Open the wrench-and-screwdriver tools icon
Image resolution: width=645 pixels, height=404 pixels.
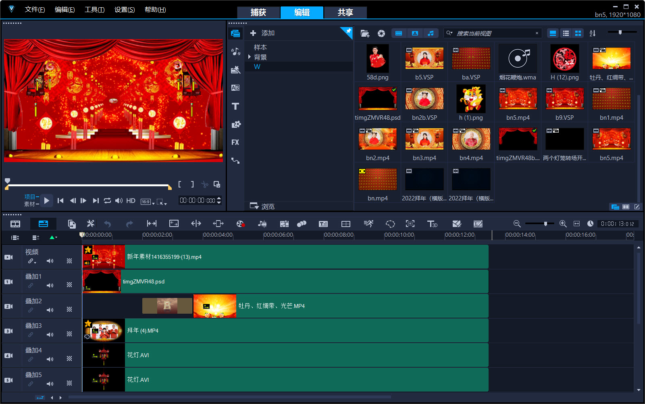[x=91, y=224]
